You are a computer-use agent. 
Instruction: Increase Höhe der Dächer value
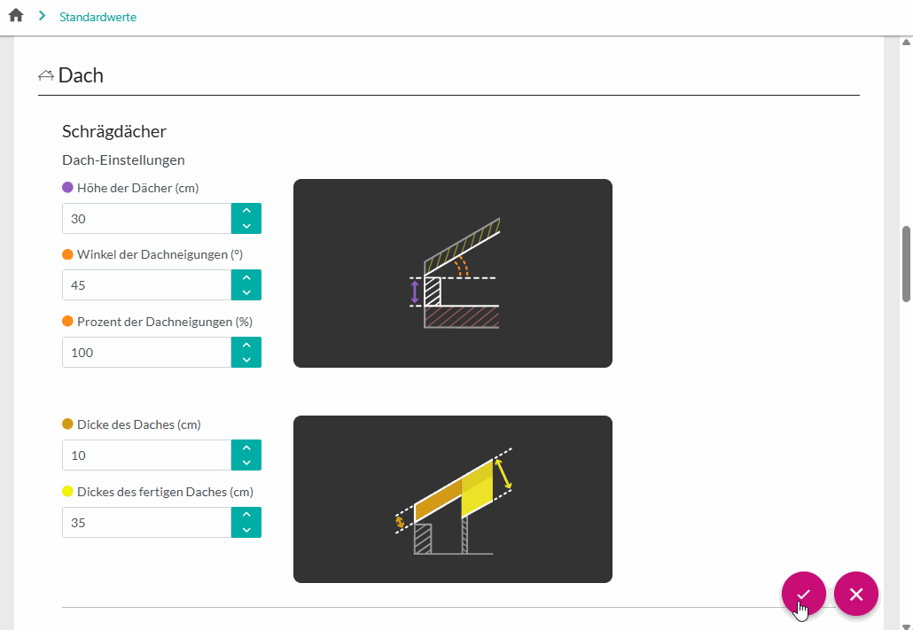246,211
